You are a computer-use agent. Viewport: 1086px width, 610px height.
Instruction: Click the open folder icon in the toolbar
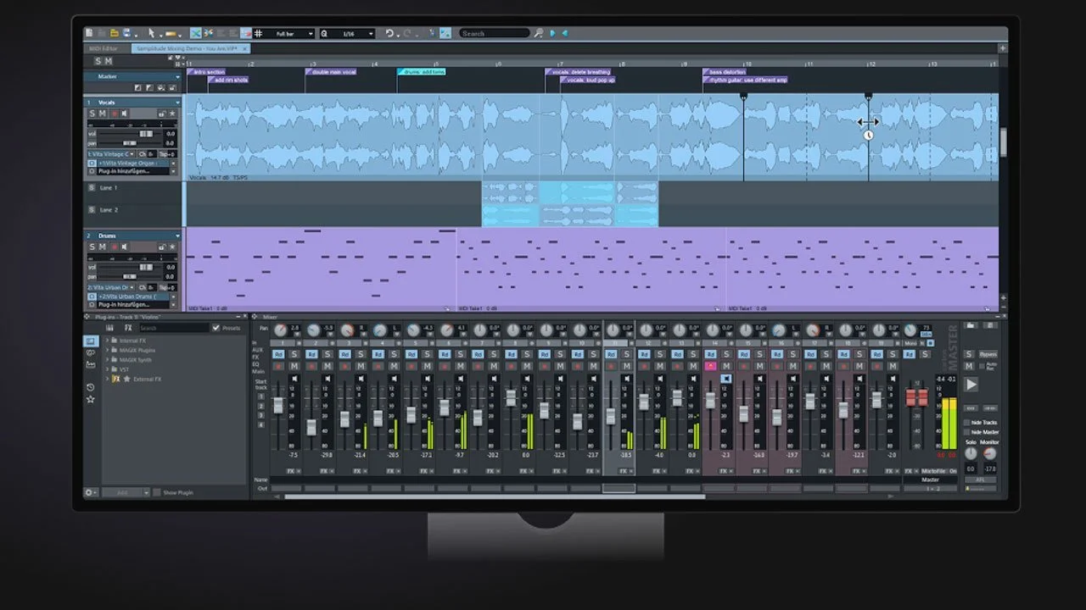[115, 33]
